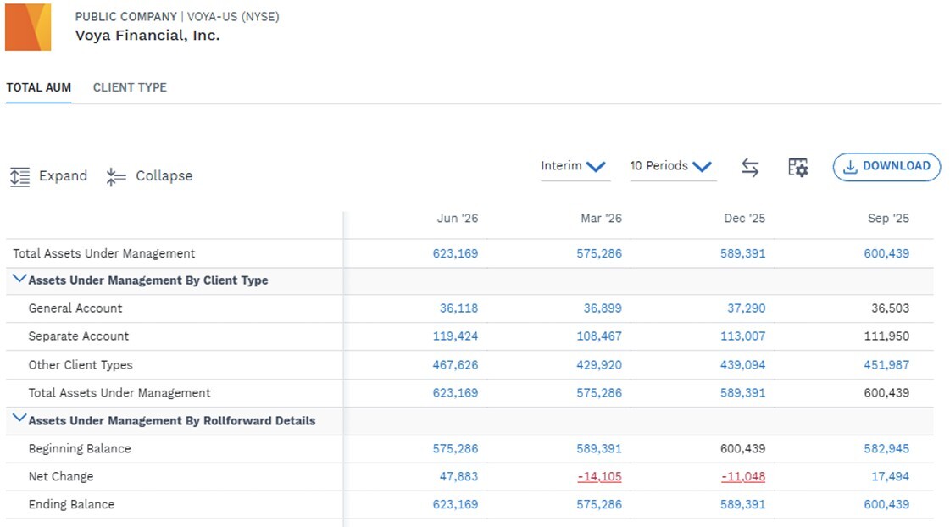Click the download arrow icon
The width and height of the screenshot is (950, 527).
(850, 167)
